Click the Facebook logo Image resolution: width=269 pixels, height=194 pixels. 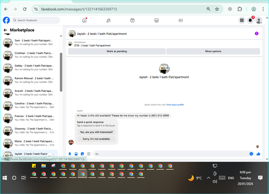[x=6, y=20]
